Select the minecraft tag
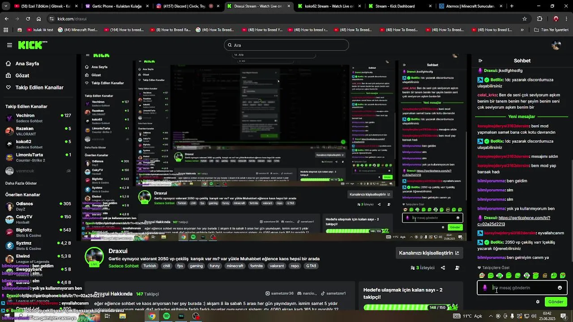The height and width of the screenshot is (322, 573). pos(235,266)
